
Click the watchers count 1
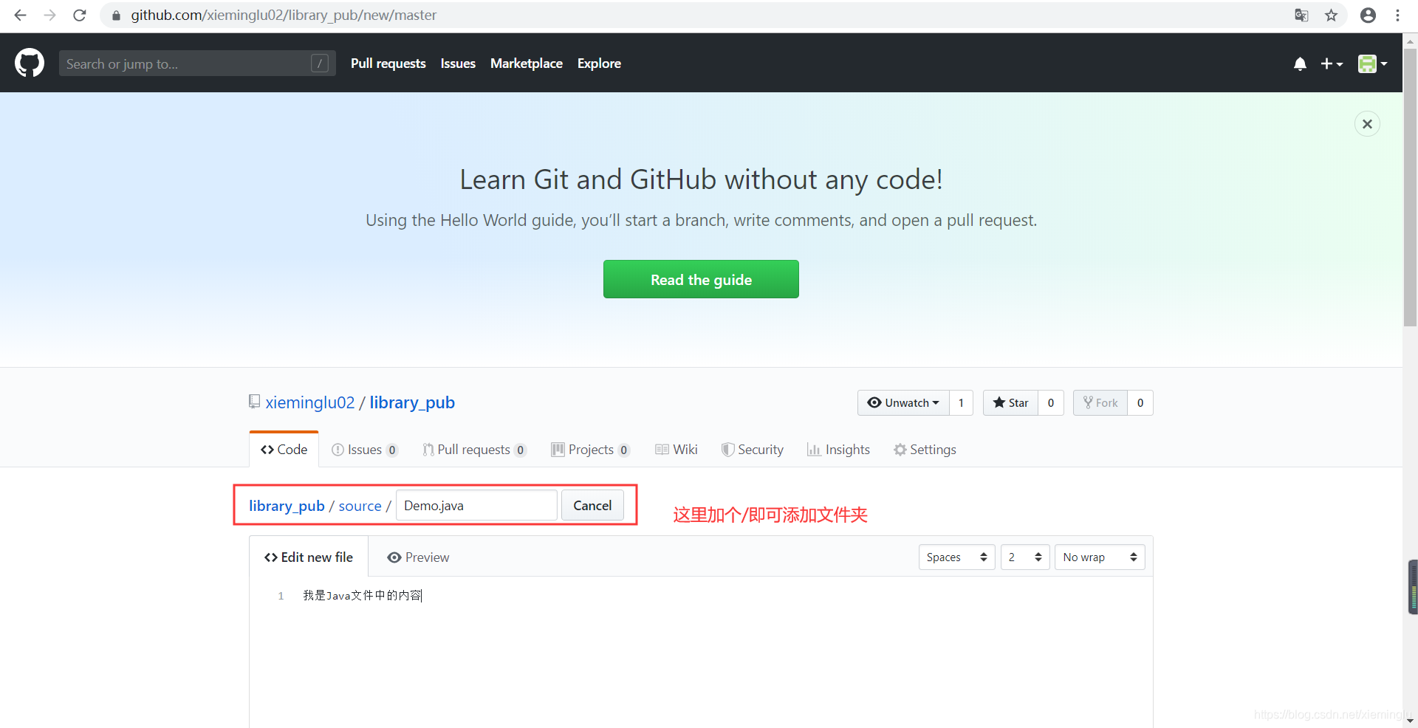(x=961, y=402)
